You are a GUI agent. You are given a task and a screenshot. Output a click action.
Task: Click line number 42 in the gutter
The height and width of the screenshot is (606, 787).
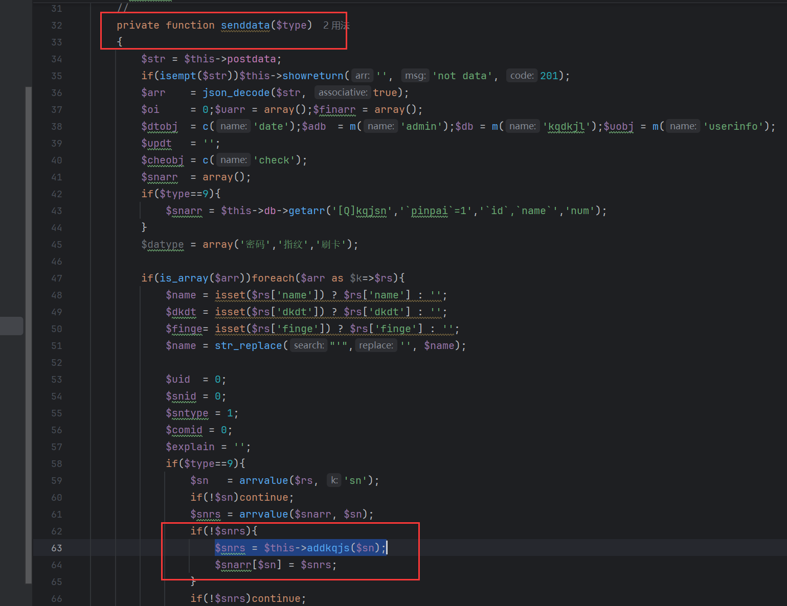pos(57,194)
